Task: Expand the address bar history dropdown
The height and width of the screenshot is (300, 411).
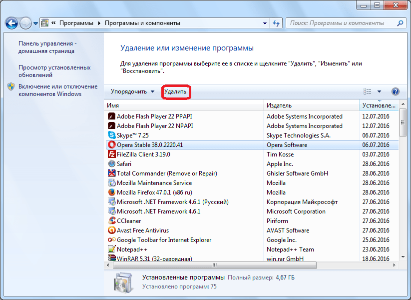Action: [x=265, y=23]
